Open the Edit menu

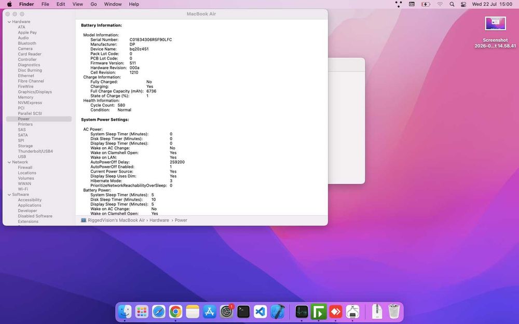(61, 4)
